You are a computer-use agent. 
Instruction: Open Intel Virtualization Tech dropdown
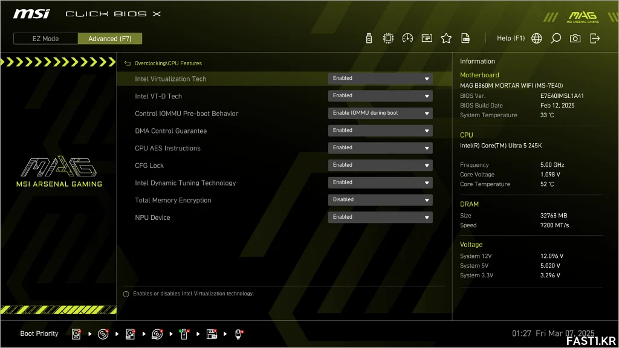pyautogui.click(x=380, y=79)
